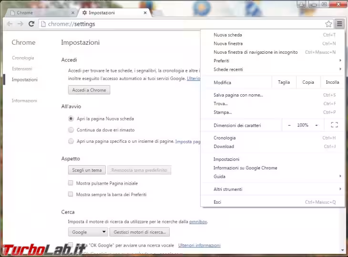Click the Modifica label in the menu
This screenshot has width=348, height=257.
pyautogui.click(x=222, y=82)
